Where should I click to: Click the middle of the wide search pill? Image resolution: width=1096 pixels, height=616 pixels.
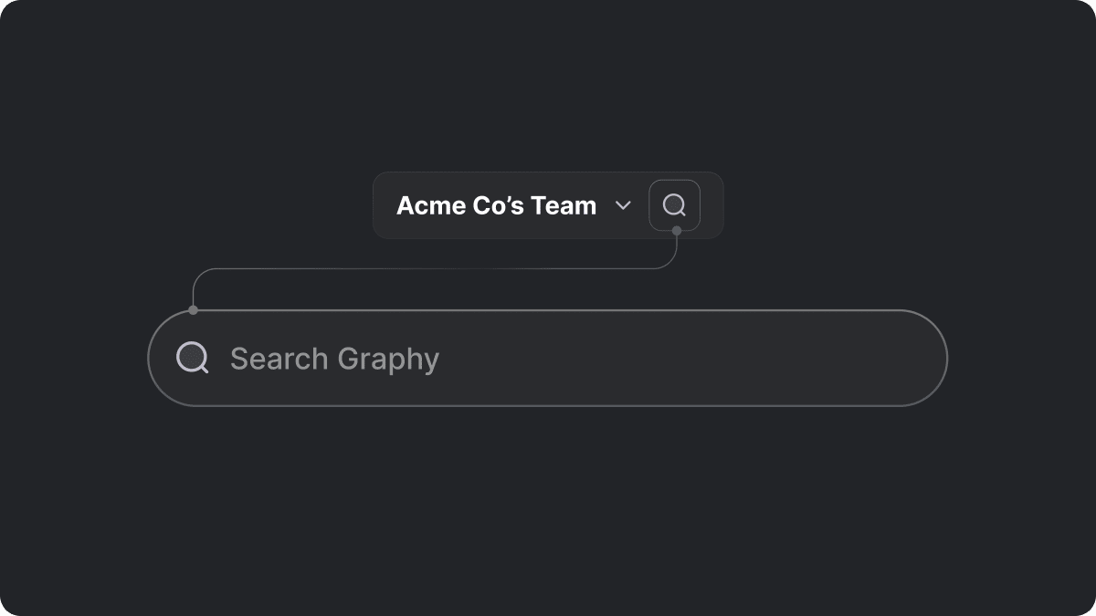(x=547, y=358)
